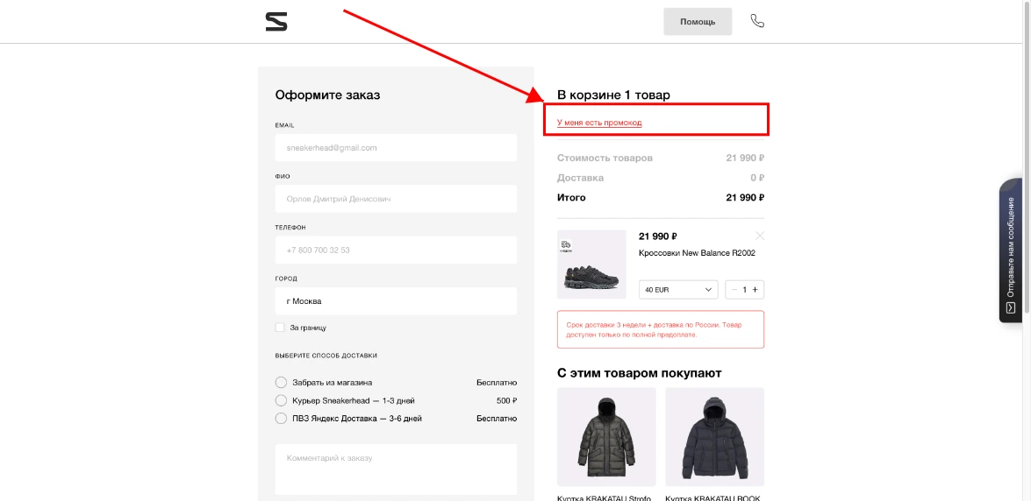This screenshot has height=501, width=1031.
Task: Open the Помощь help button
Action: pyautogui.click(x=698, y=22)
